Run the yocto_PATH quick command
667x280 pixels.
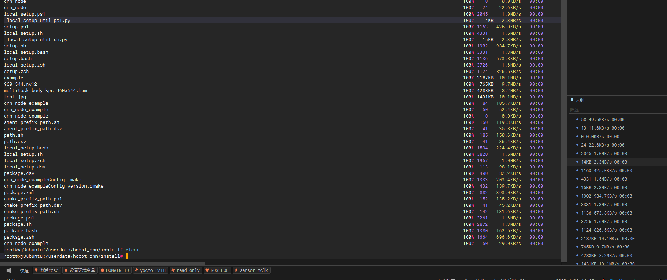150,270
